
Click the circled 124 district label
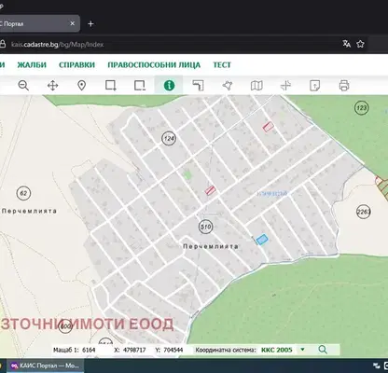(169, 138)
